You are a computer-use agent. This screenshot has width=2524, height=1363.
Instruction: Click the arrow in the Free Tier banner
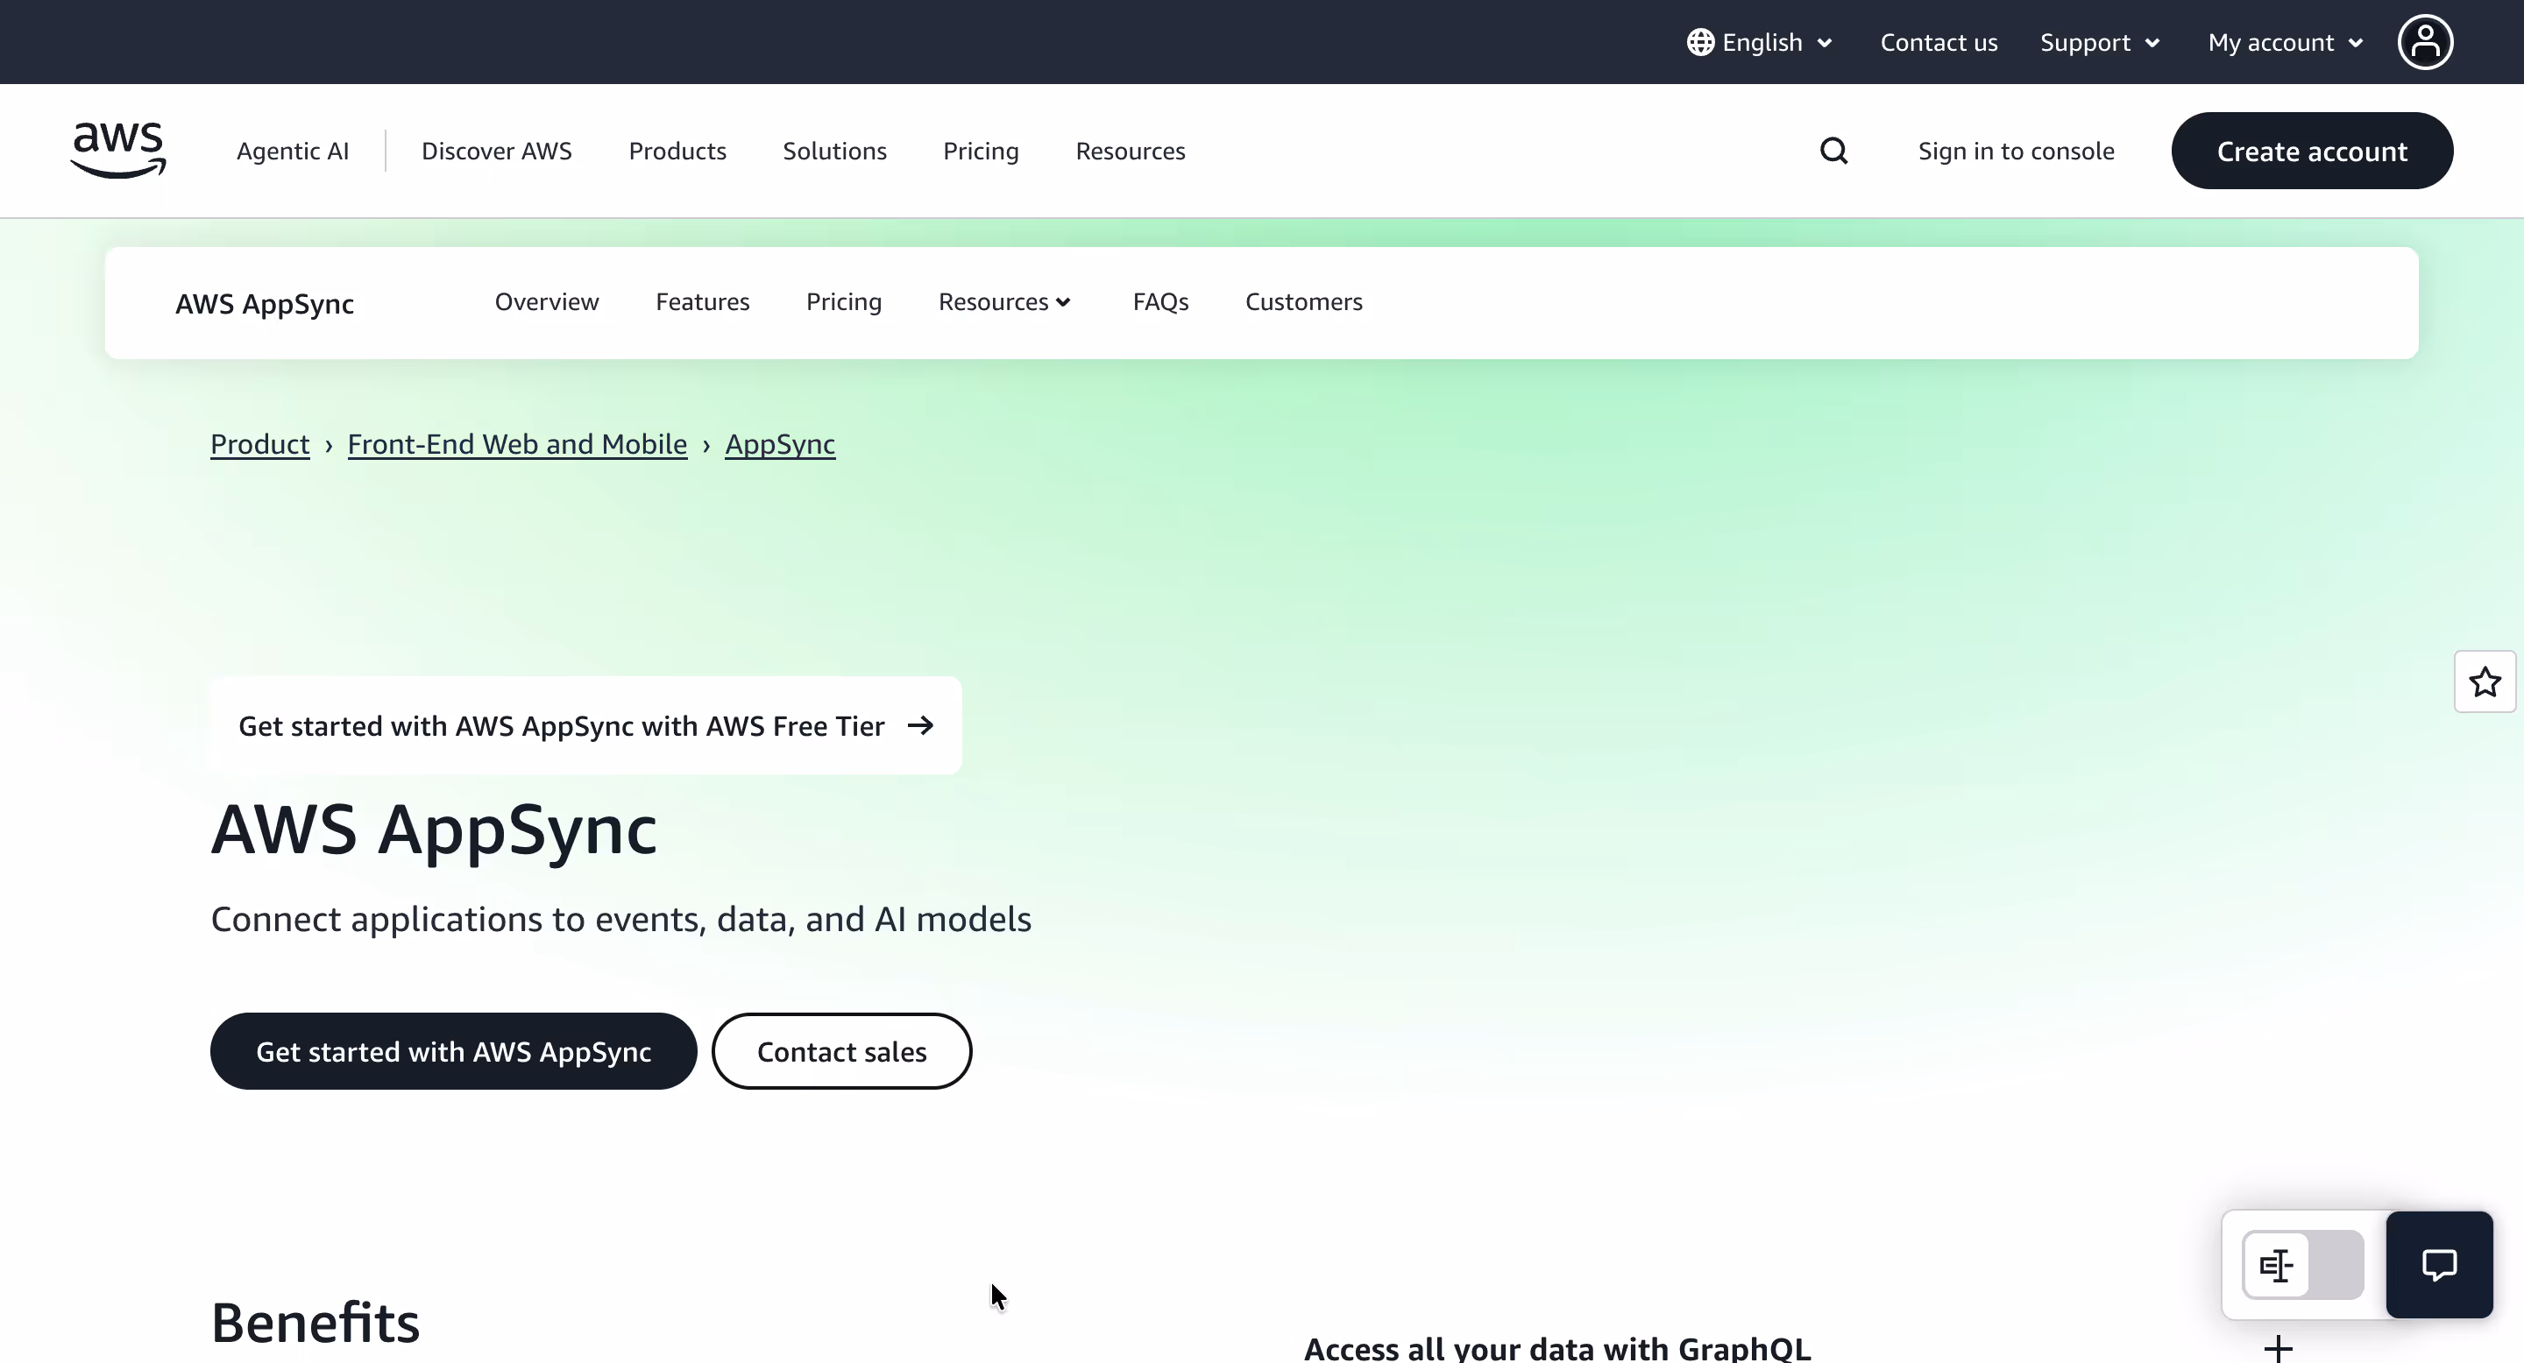tap(919, 724)
